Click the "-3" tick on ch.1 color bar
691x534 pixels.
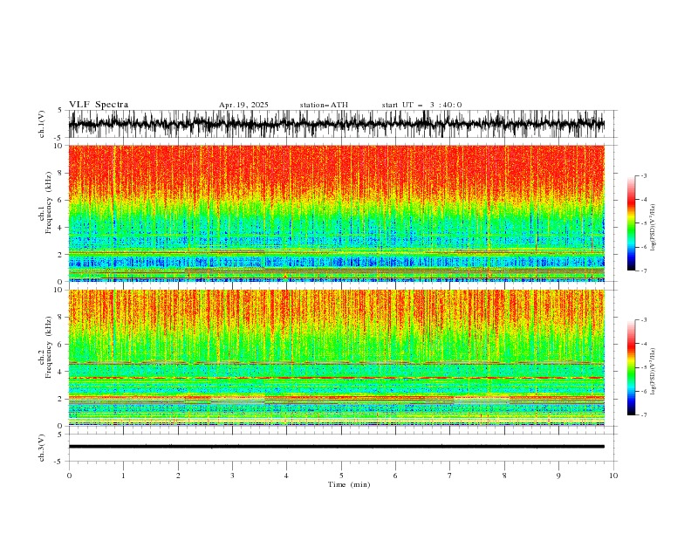[644, 175]
